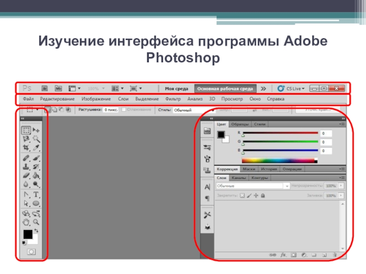Enable Intersect with Selection mode

tap(68, 110)
